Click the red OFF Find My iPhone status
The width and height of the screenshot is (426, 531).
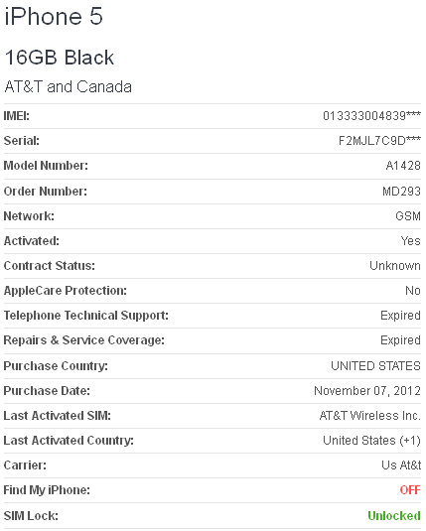[x=410, y=490]
